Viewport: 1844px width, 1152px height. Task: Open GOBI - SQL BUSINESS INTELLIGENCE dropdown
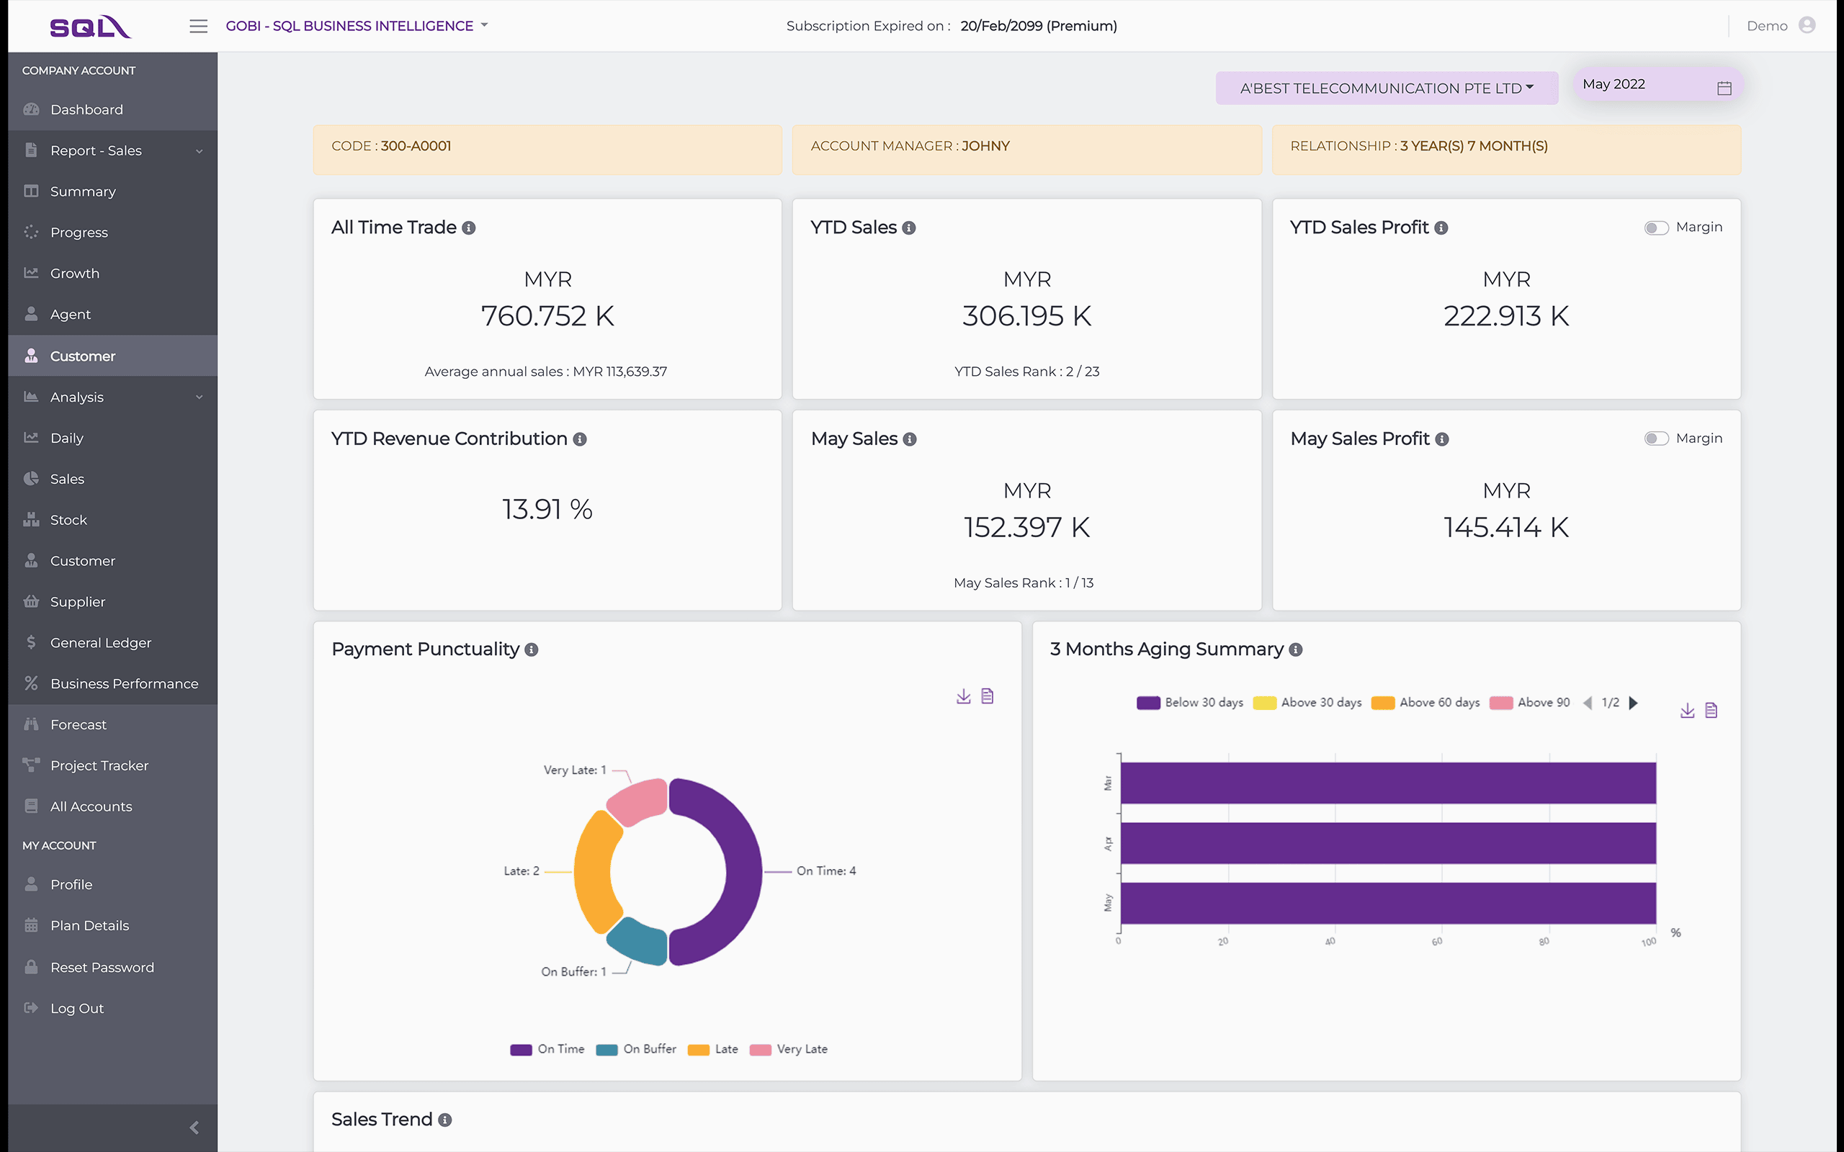pos(357,26)
